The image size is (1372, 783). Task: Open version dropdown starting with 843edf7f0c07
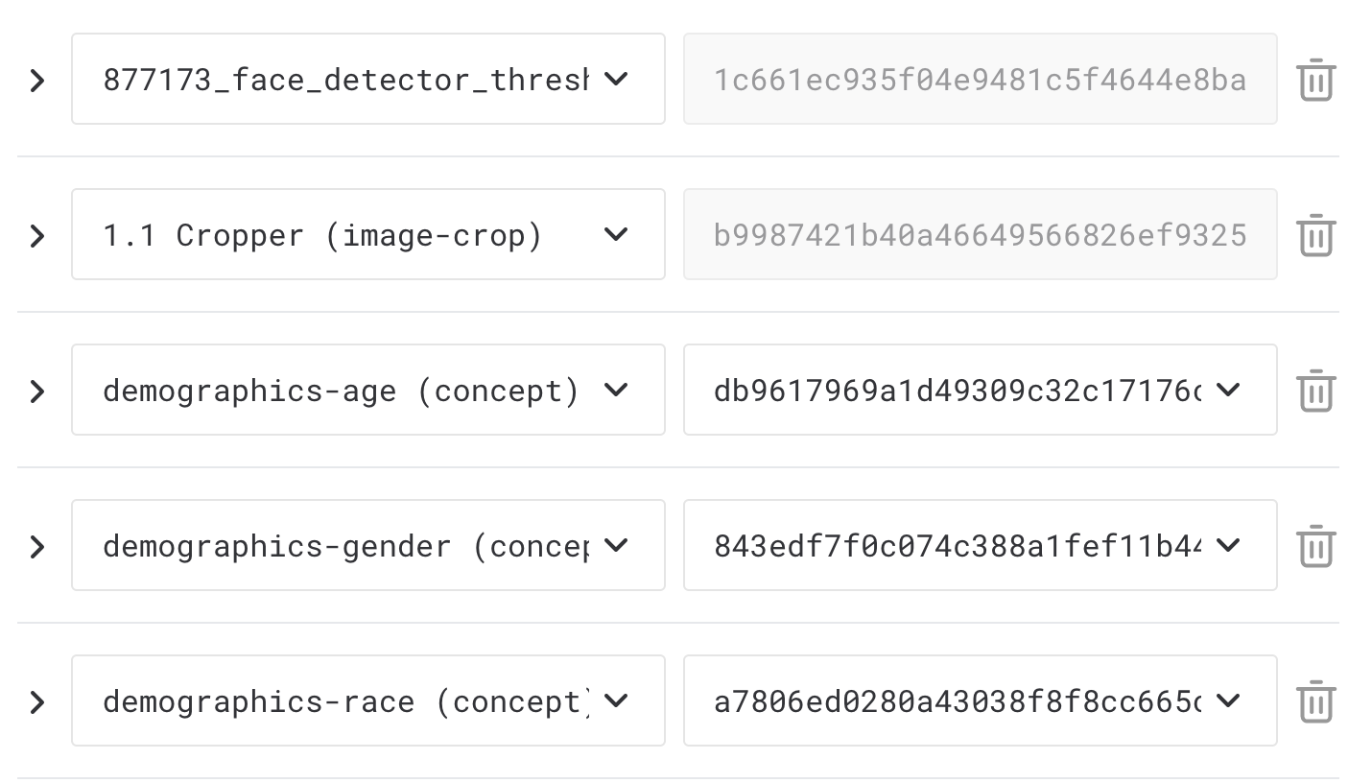click(x=980, y=545)
